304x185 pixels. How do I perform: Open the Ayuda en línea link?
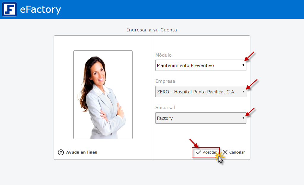coord(82,152)
